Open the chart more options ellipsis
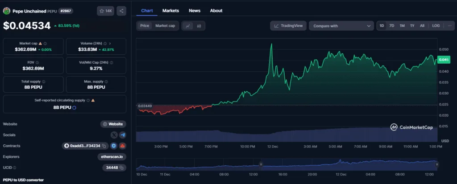Viewport: 457px width, 184px height. (450, 26)
